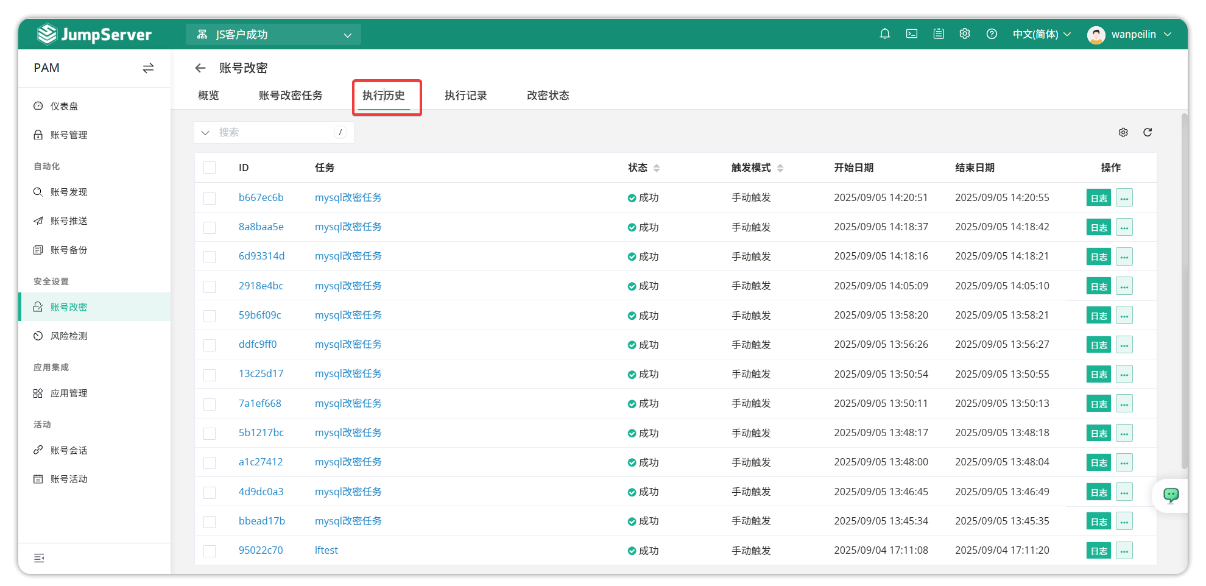Check the row for ID b667ec6b
1206x586 pixels.
[x=210, y=198]
